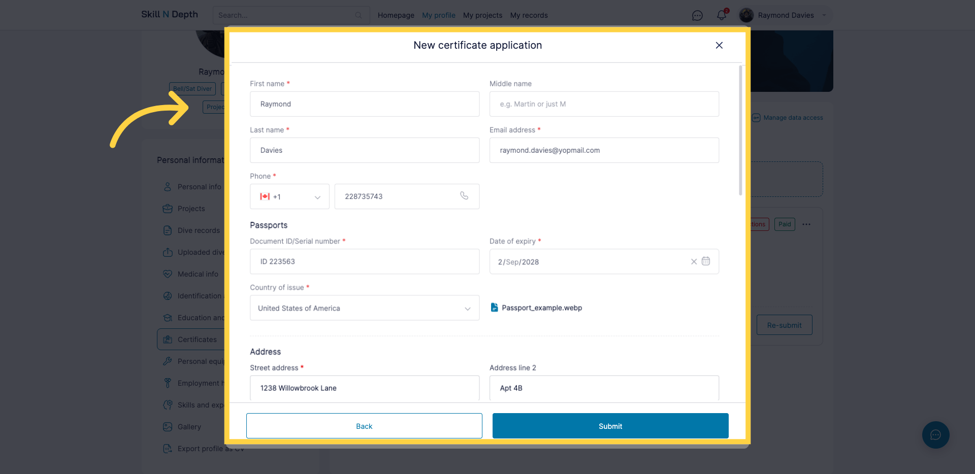Open the floating chat support bubble

(x=935, y=435)
